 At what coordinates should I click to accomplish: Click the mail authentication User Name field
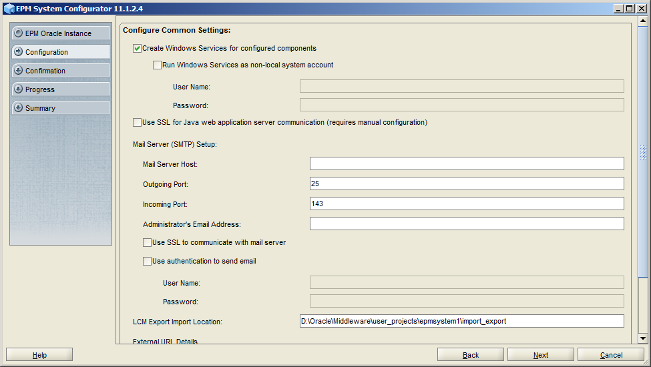[467, 282]
